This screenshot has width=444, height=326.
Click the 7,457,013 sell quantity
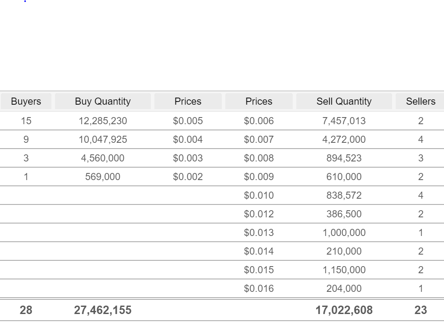pyautogui.click(x=344, y=121)
